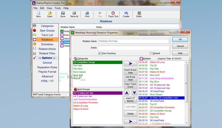Click the Play toolbar icon
The height and width of the screenshot is (128, 222).
pyautogui.click(x=100, y=13)
